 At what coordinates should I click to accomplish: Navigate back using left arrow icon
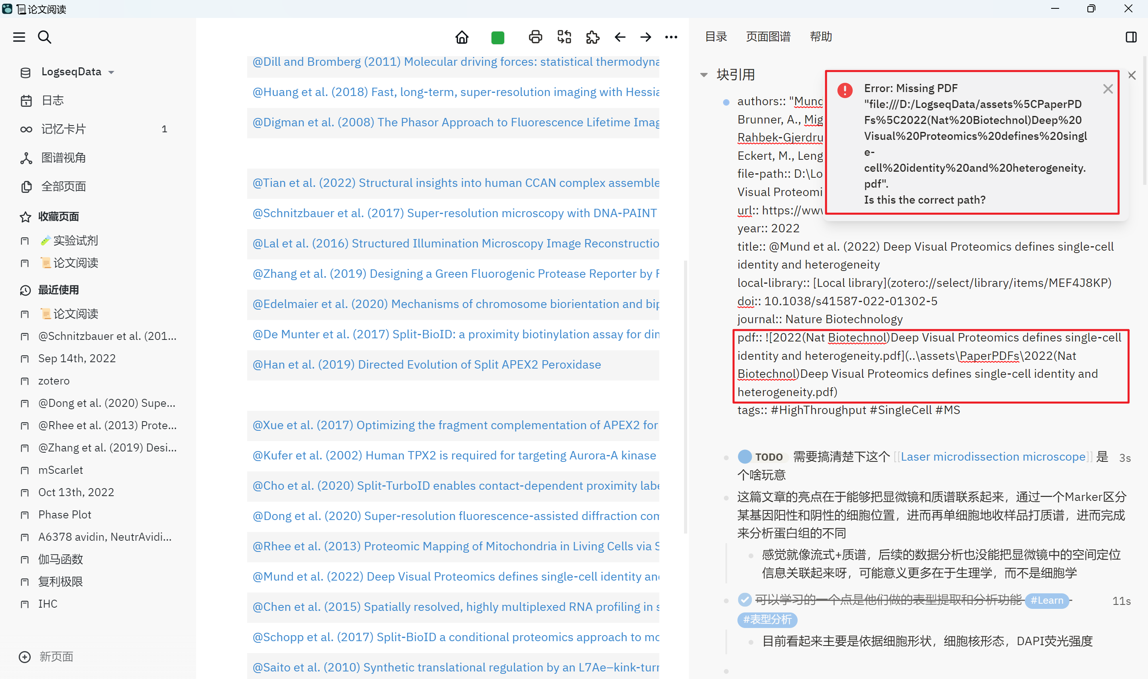[620, 37]
